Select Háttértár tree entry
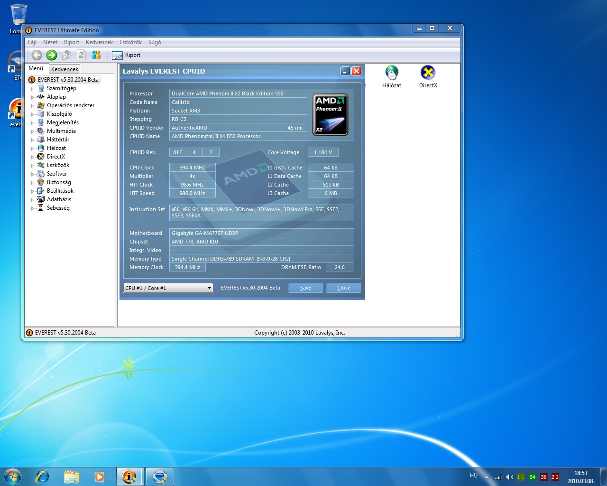Viewport: 607px width, 486px height. [58, 140]
